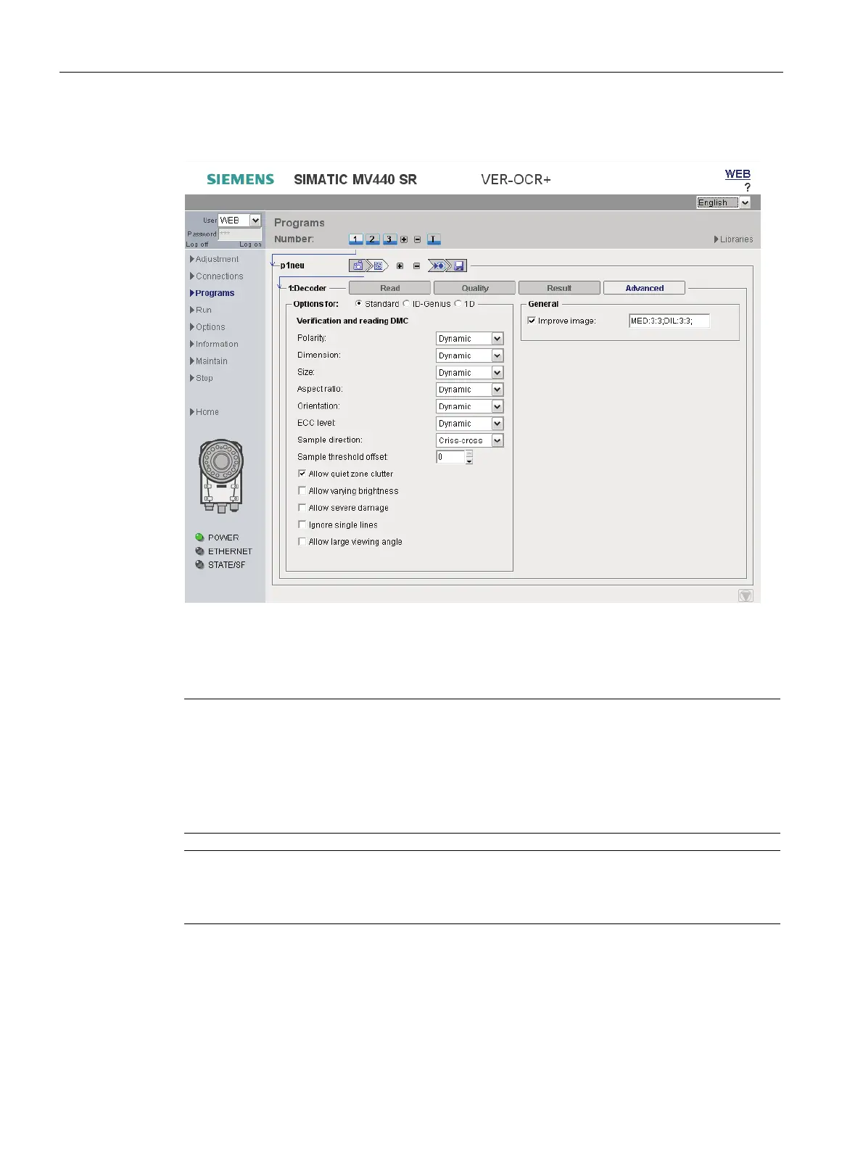Click the camera device illustration
The image size is (863, 1152).
pos(221,475)
